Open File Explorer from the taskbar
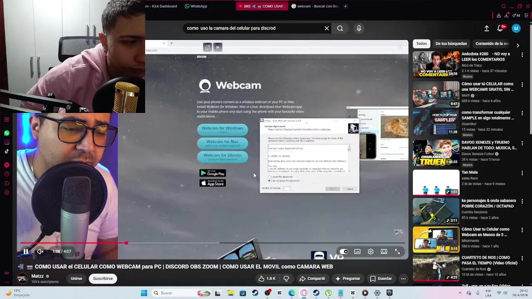Image resolution: width=532 pixels, height=299 pixels. tap(231, 293)
